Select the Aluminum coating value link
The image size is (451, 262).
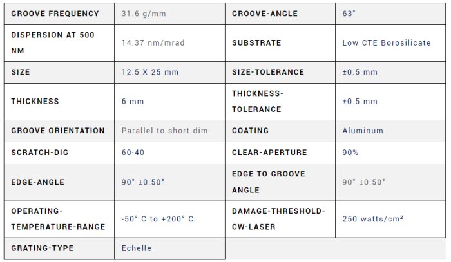tap(363, 131)
